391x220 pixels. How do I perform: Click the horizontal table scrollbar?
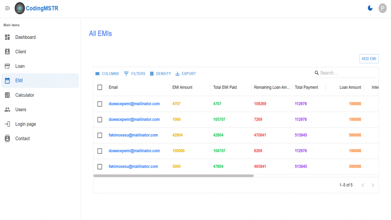pyautogui.click(x=174, y=176)
